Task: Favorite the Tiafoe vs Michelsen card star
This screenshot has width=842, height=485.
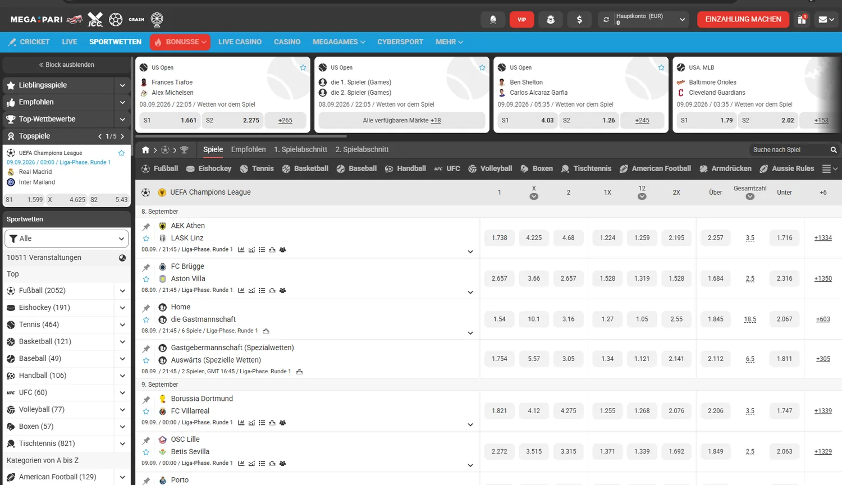Action: (303, 68)
